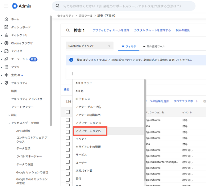Open セキュリティ アドバイザー in sidebar
The height and width of the screenshot is (186, 206).
tap(28, 99)
